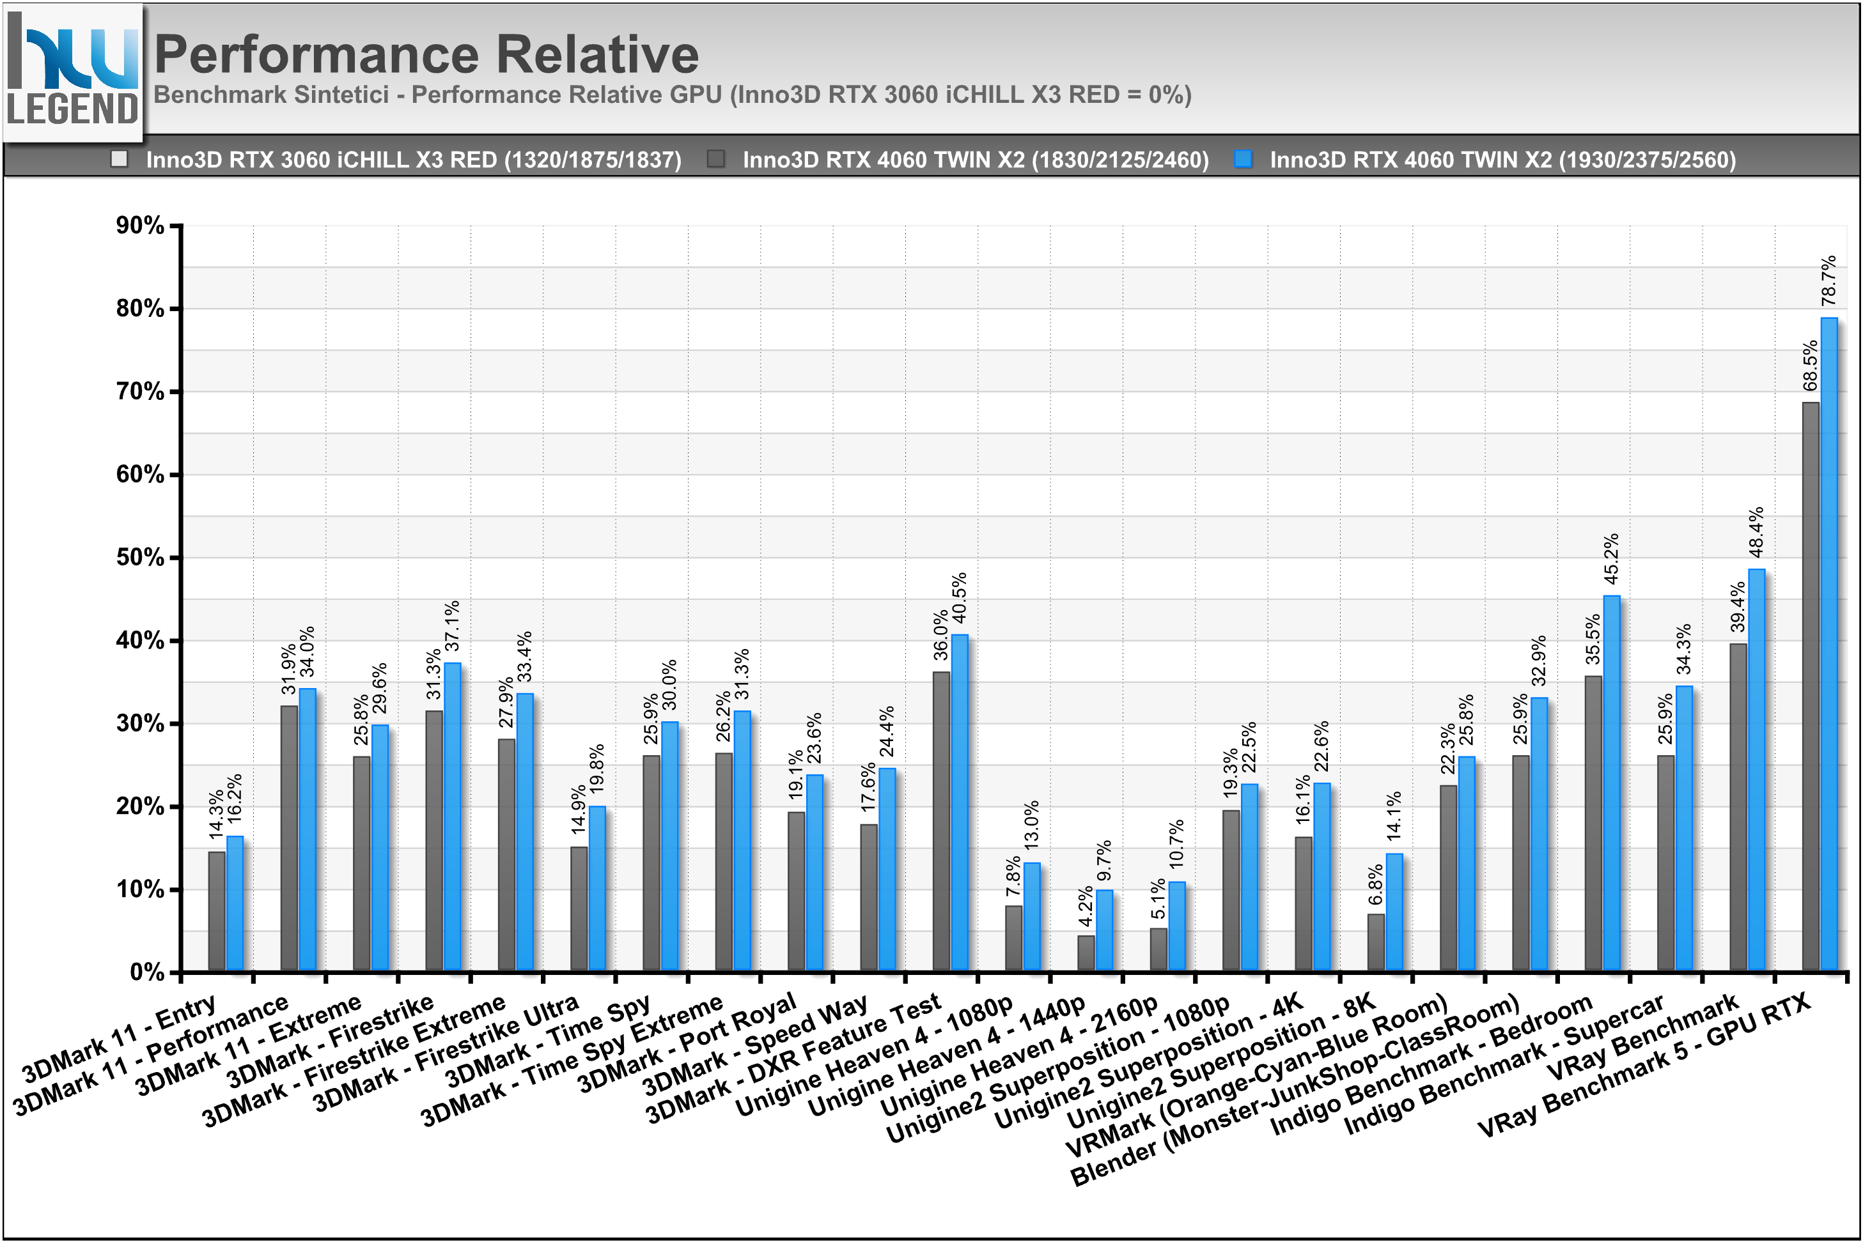Click the HW Legend logo

[x=73, y=73]
